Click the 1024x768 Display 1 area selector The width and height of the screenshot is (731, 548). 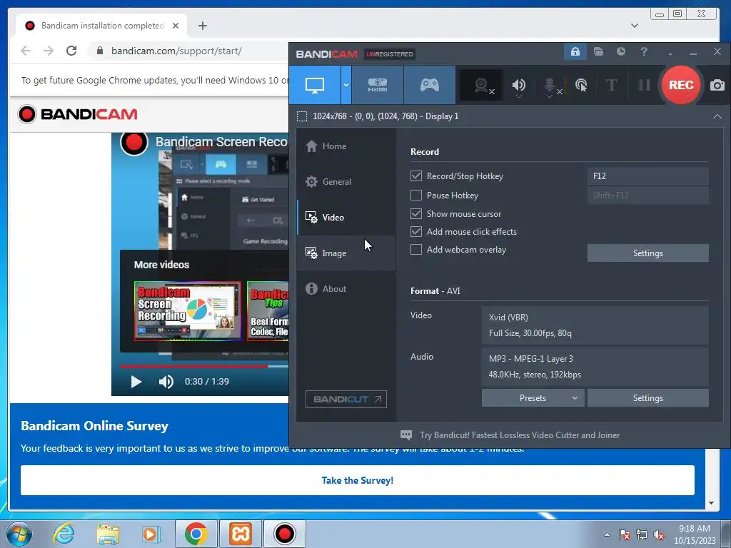tap(378, 116)
